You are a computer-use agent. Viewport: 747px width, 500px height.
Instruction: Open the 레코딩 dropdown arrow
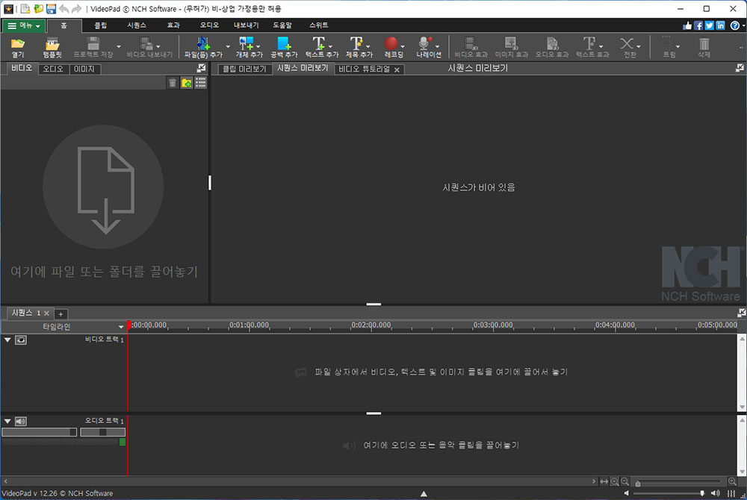click(403, 46)
